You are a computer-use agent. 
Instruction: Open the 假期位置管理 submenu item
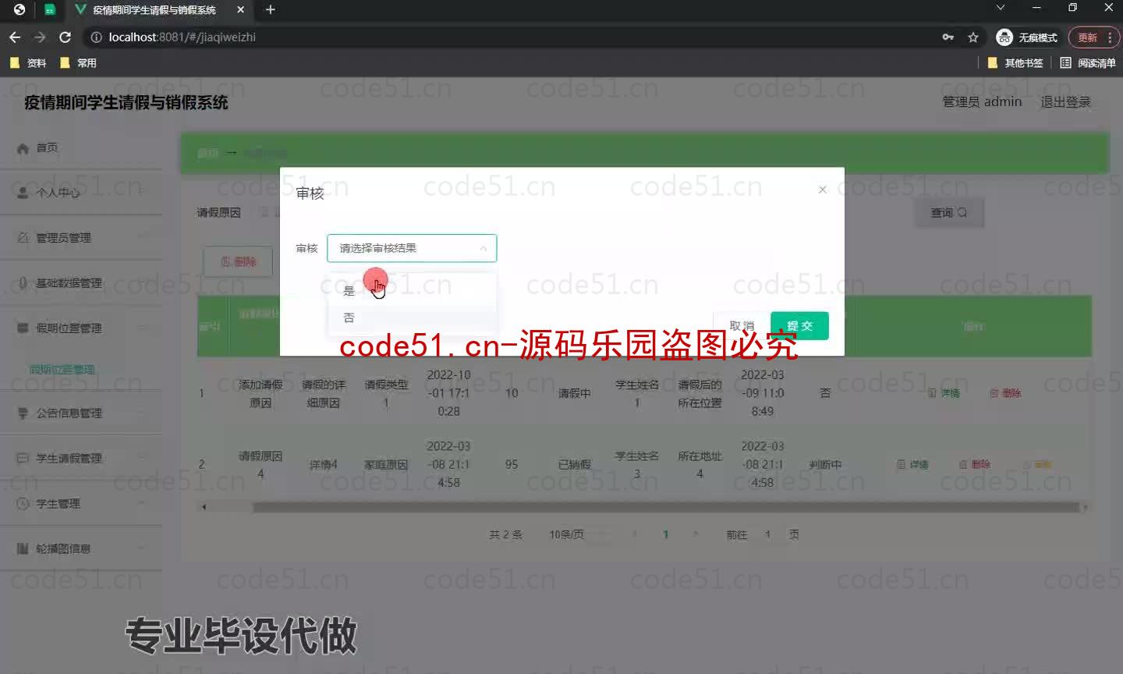(62, 370)
